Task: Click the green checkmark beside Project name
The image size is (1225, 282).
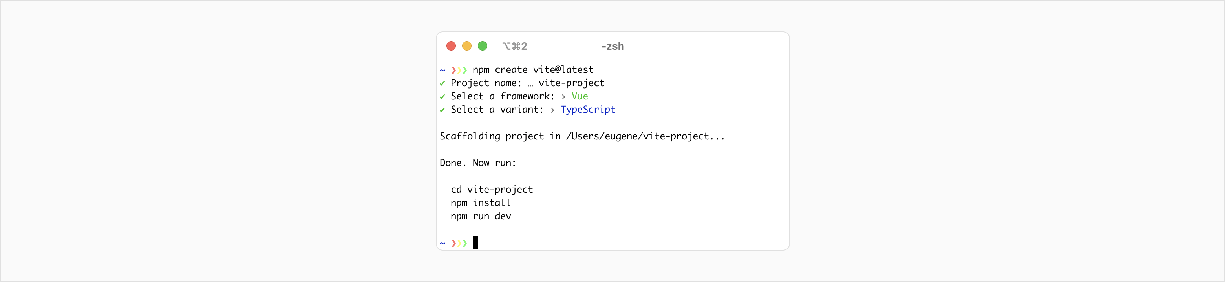Action: point(442,83)
